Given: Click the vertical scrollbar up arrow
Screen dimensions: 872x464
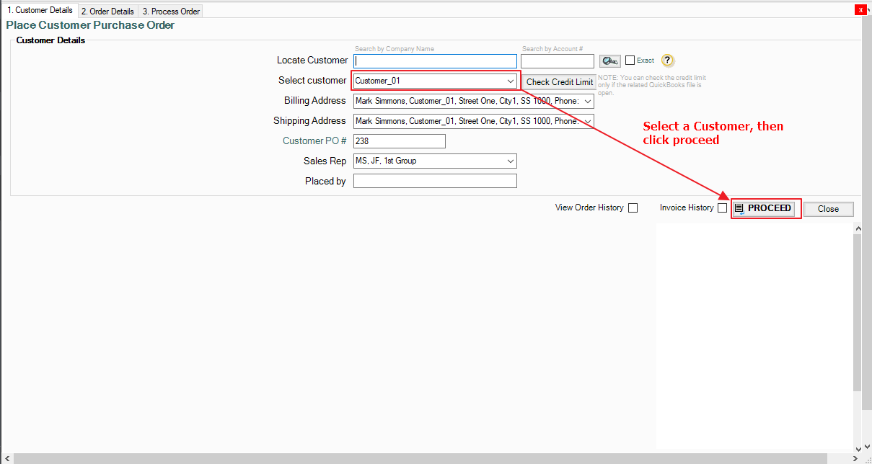Looking at the screenshot, I should click(858, 228).
